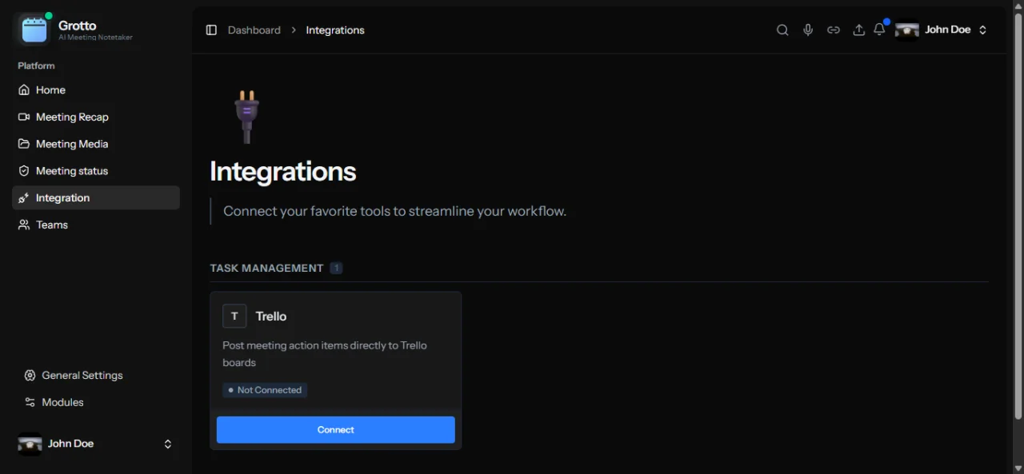The width and height of the screenshot is (1024, 474).
Task: Select Integration sidebar item
Action: [x=96, y=197]
